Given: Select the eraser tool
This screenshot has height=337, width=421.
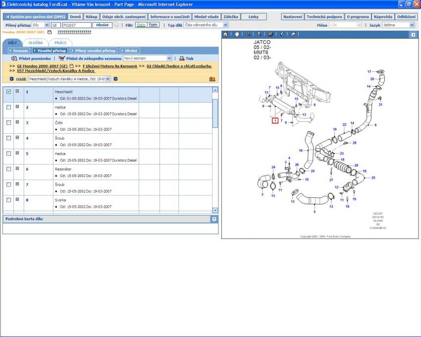Looking at the screenshot, I should [293, 34].
